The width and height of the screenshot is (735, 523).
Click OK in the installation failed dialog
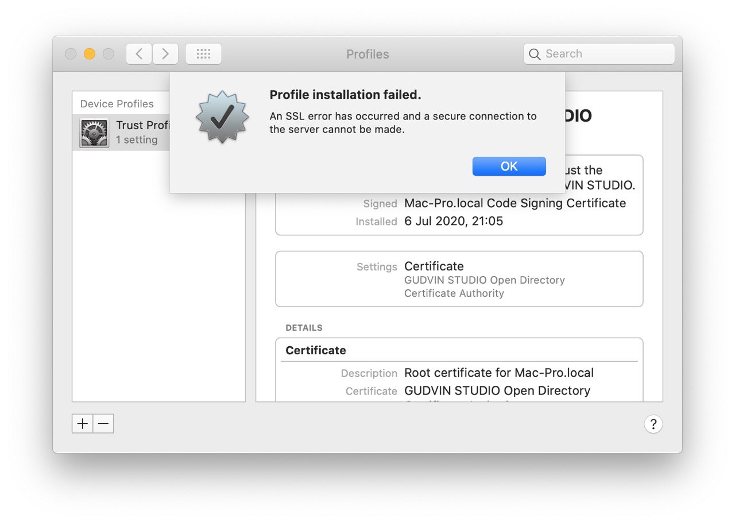(509, 166)
